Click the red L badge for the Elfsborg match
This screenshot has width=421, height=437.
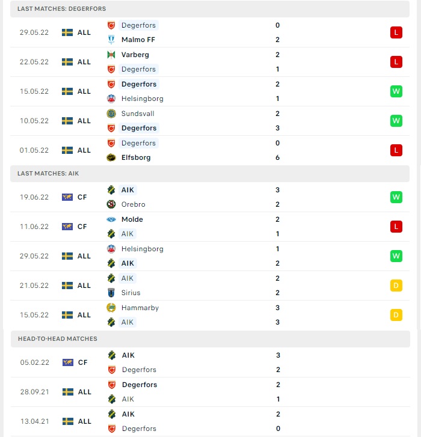tap(396, 150)
